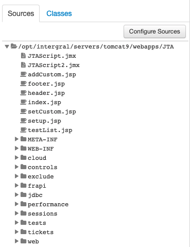Click the addCustom.jsp coffee cup icon

23,74
